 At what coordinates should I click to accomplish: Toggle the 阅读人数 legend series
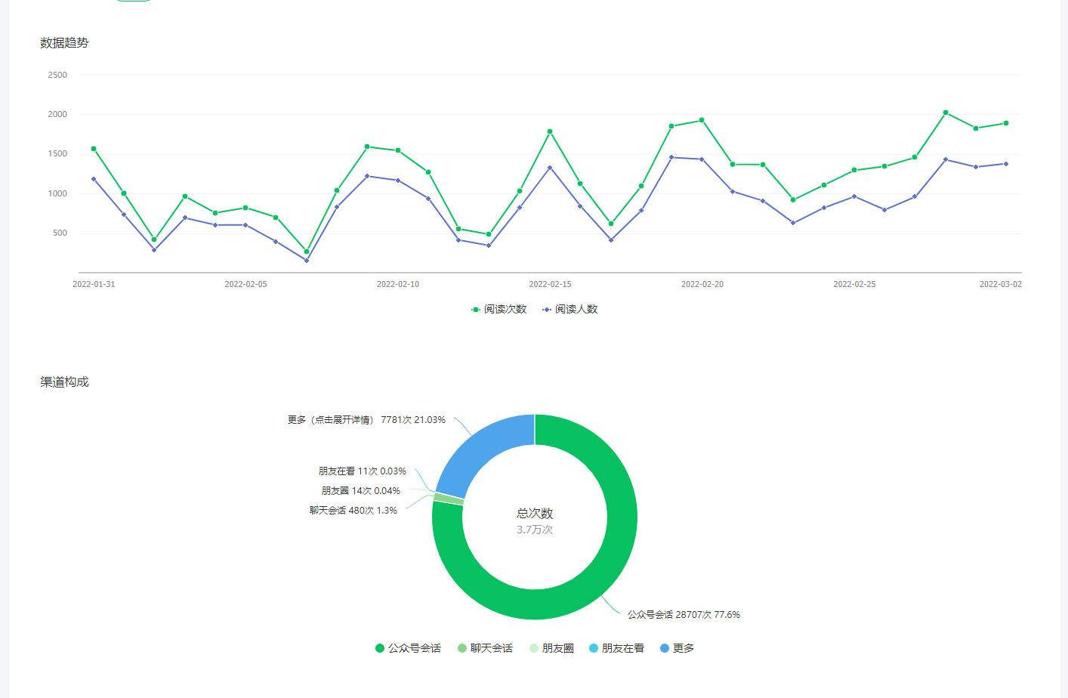[x=569, y=309]
